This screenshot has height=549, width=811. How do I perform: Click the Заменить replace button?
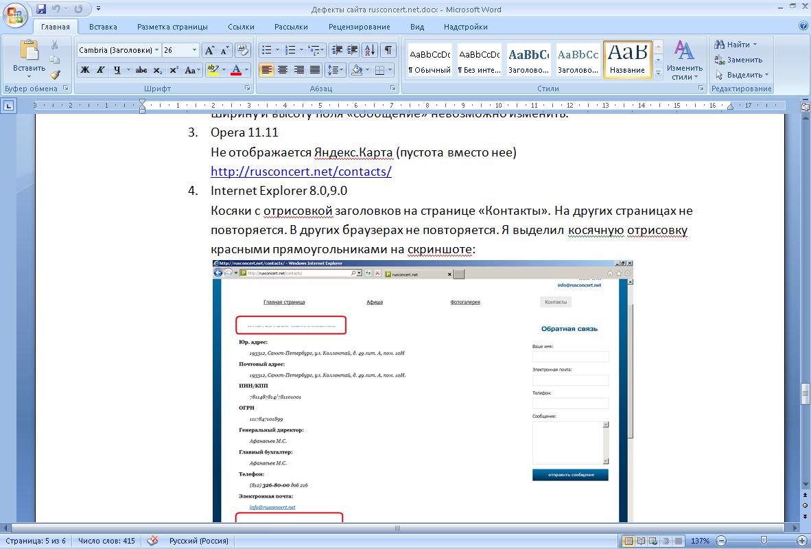point(738,60)
